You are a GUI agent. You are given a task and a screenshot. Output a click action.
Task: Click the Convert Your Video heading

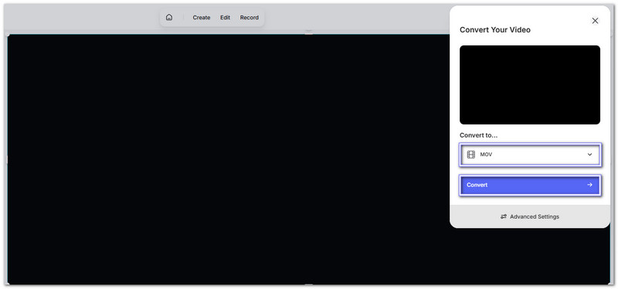(495, 30)
